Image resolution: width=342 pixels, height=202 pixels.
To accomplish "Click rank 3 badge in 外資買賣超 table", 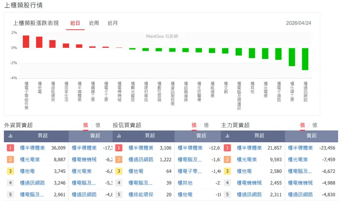I will (10, 171).
